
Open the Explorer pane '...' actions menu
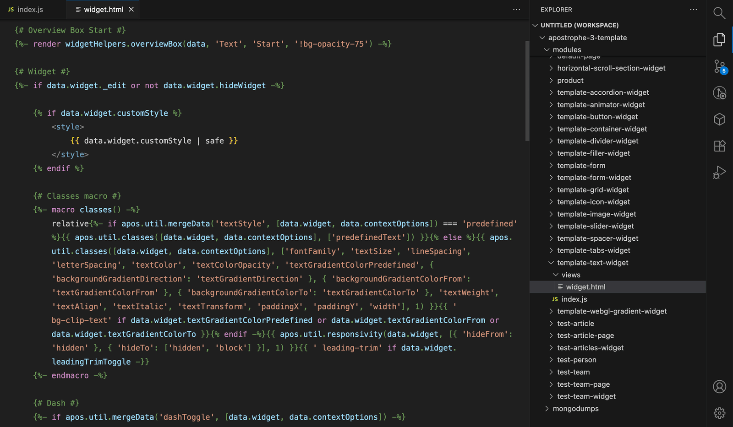tap(693, 9)
